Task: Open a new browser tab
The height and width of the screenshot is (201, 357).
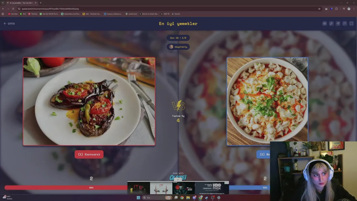Action: [x=41, y=3]
